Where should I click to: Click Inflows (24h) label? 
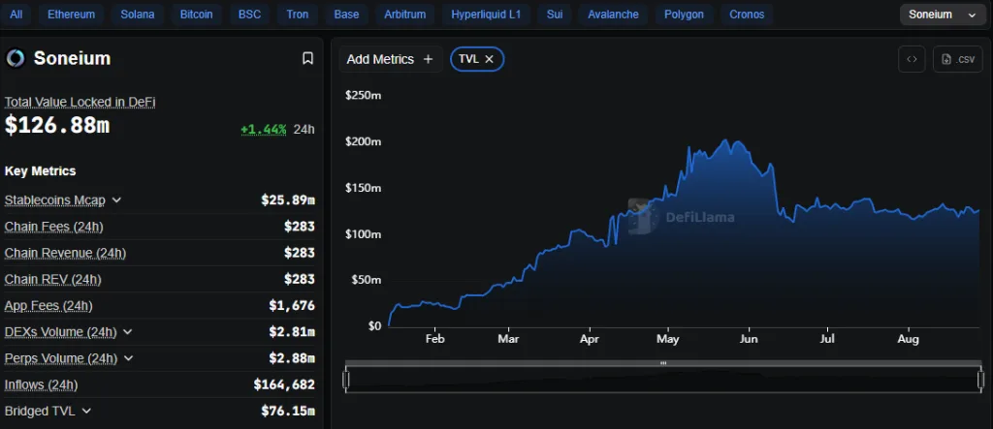click(x=41, y=384)
